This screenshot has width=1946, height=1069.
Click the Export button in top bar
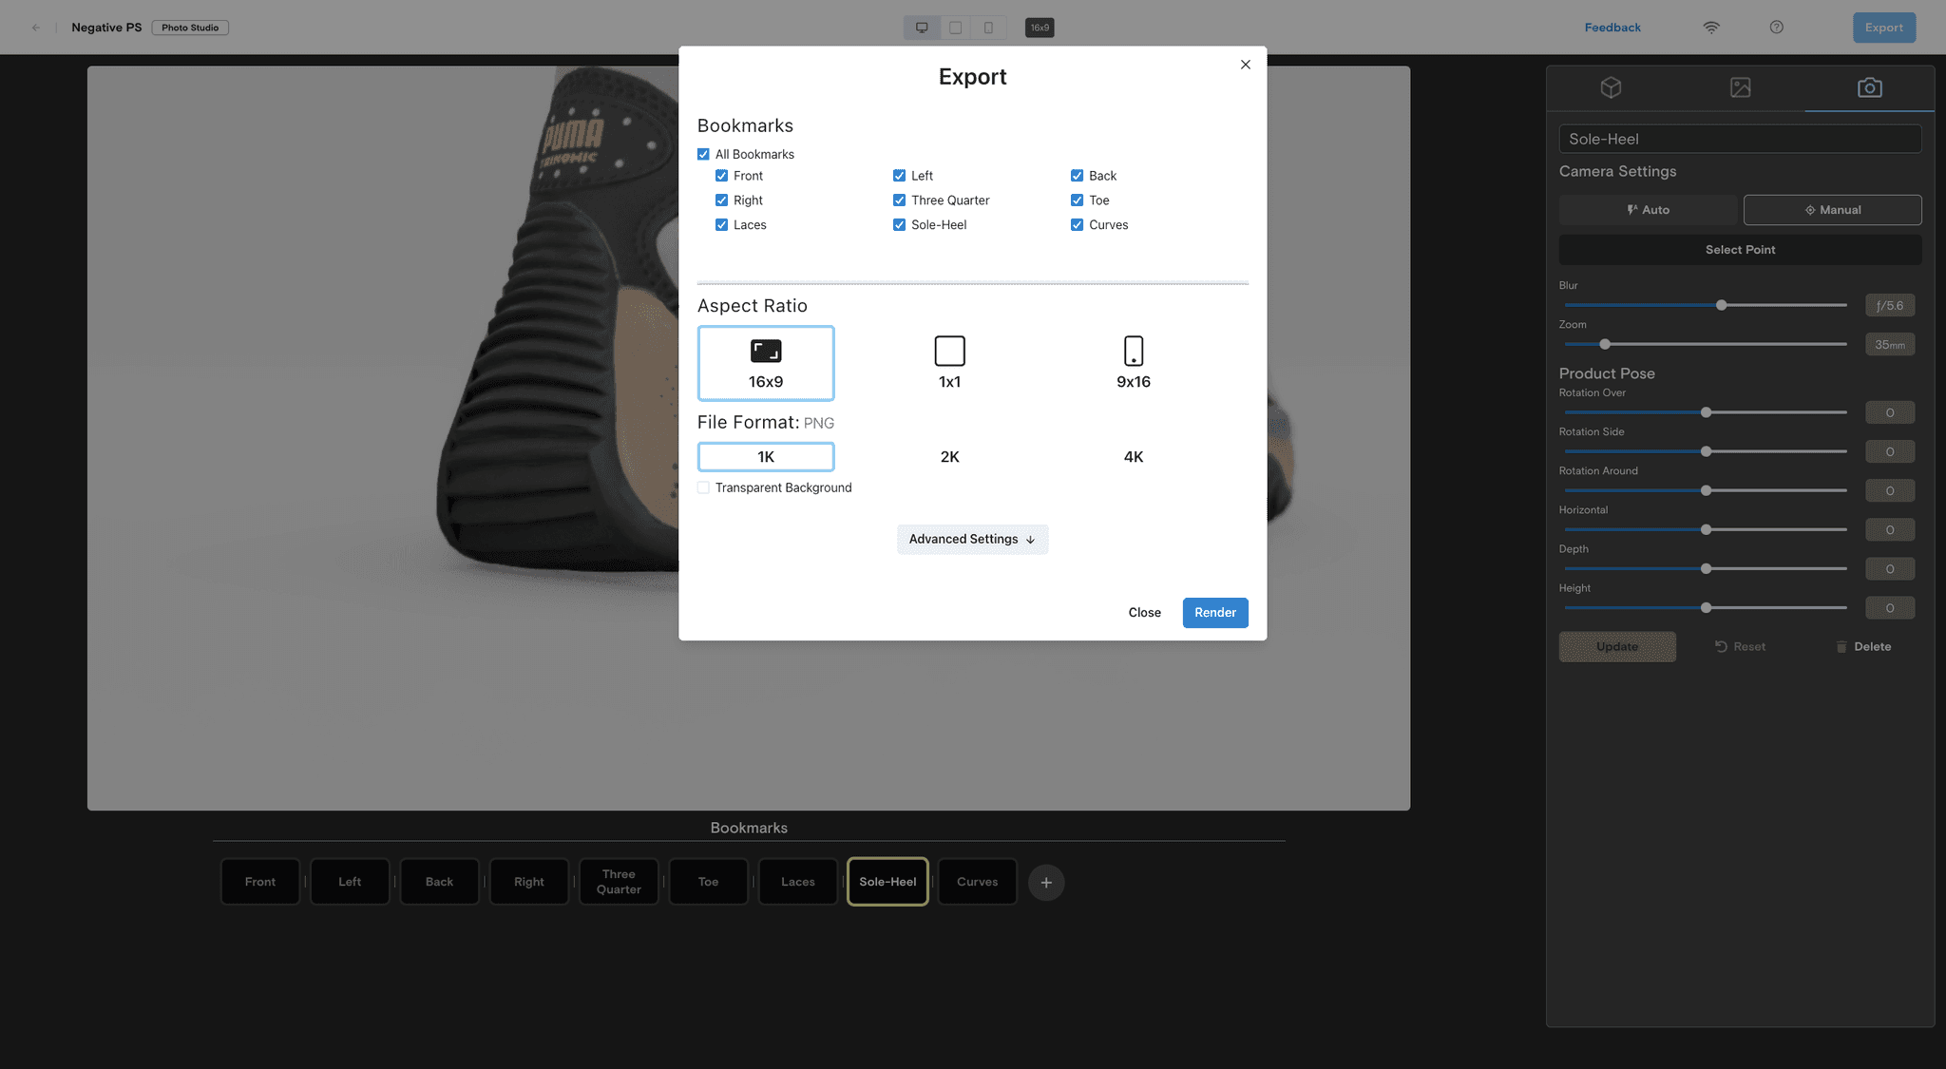(1883, 28)
